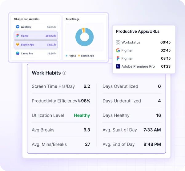Click the Workstatus 00:45 time value
The width and height of the screenshot is (185, 171).
pyautogui.click(x=165, y=42)
